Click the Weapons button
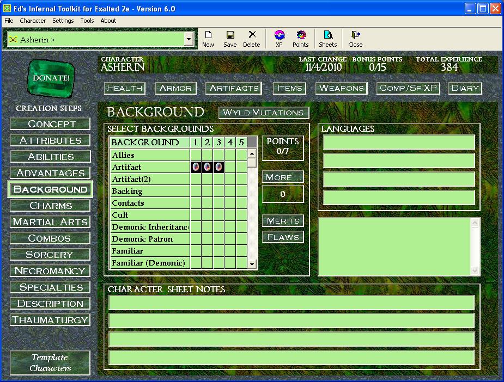Viewport: 504px width, 382px height. (341, 88)
